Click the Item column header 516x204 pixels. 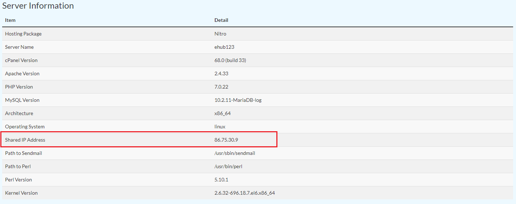(10, 20)
